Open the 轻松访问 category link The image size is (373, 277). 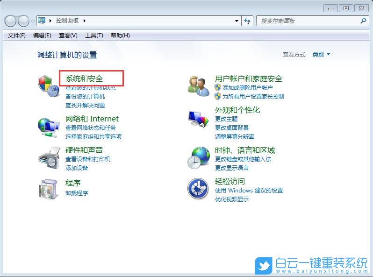coord(230,181)
